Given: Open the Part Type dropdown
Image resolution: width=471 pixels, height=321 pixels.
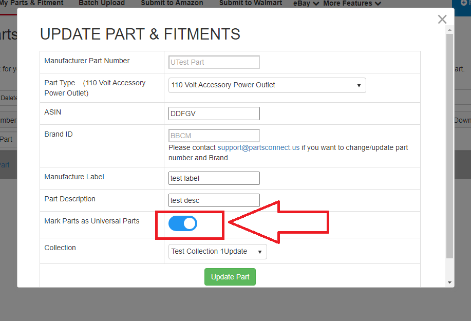Looking at the screenshot, I should point(267,85).
